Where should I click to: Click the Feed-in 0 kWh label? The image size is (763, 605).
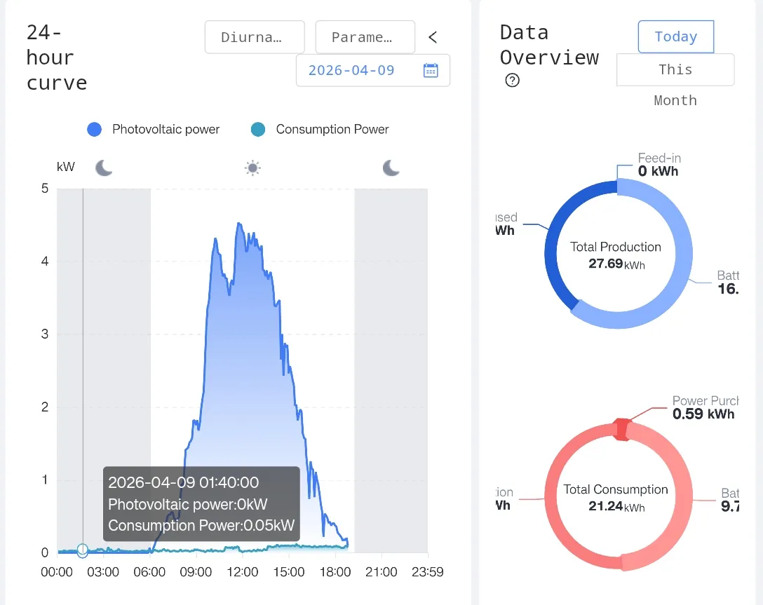click(x=658, y=165)
